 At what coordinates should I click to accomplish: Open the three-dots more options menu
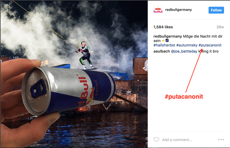pyautogui.click(x=221, y=140)
